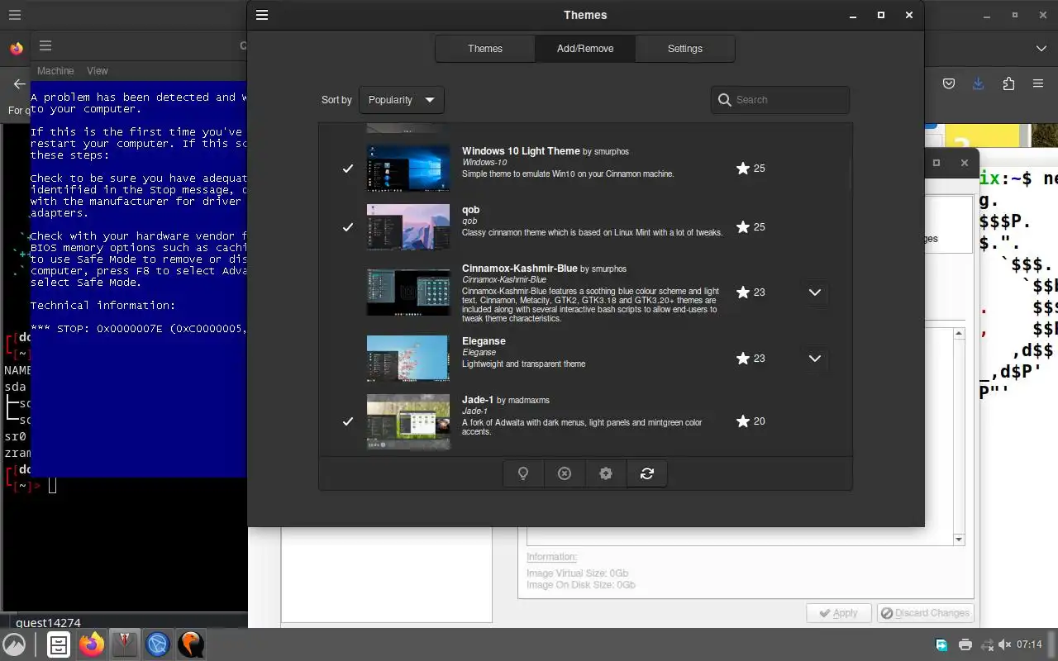Screen dimensions: 1058x661
Task: Open the Machine menu in VM window
Action: click(55, 71)
